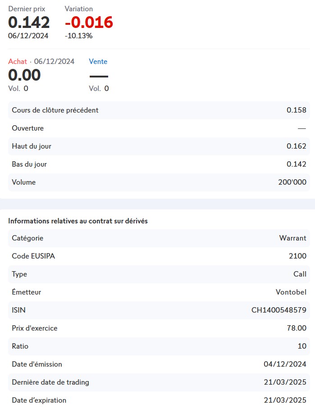The height and width of the screenshot is (409, 315).
Task: Click the derivatives contract information heading
Action: tap(78, 221)
